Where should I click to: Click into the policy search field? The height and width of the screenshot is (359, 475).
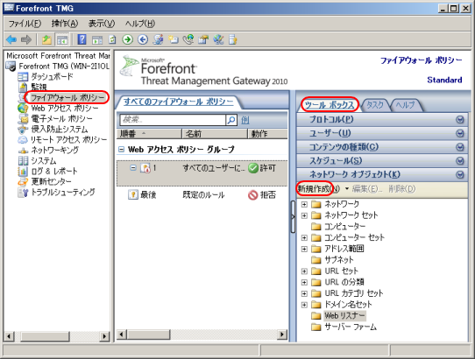(x=173, y=120)
